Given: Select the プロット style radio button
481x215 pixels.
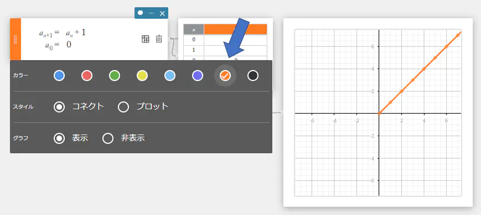Looking at the screenshot, I should [123, 107].
